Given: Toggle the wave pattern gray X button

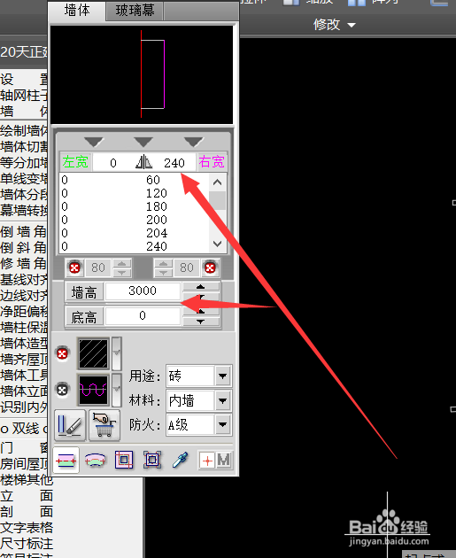Looking at the screenshot, I should 62,390.
